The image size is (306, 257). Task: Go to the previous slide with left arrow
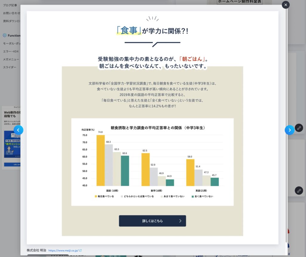(x=19, y=130)
